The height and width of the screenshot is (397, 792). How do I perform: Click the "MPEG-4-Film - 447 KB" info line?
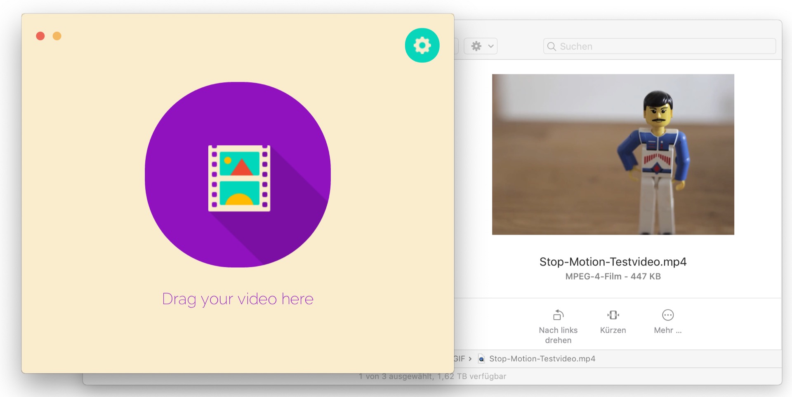pyautogui.click(x=613, y=276)
